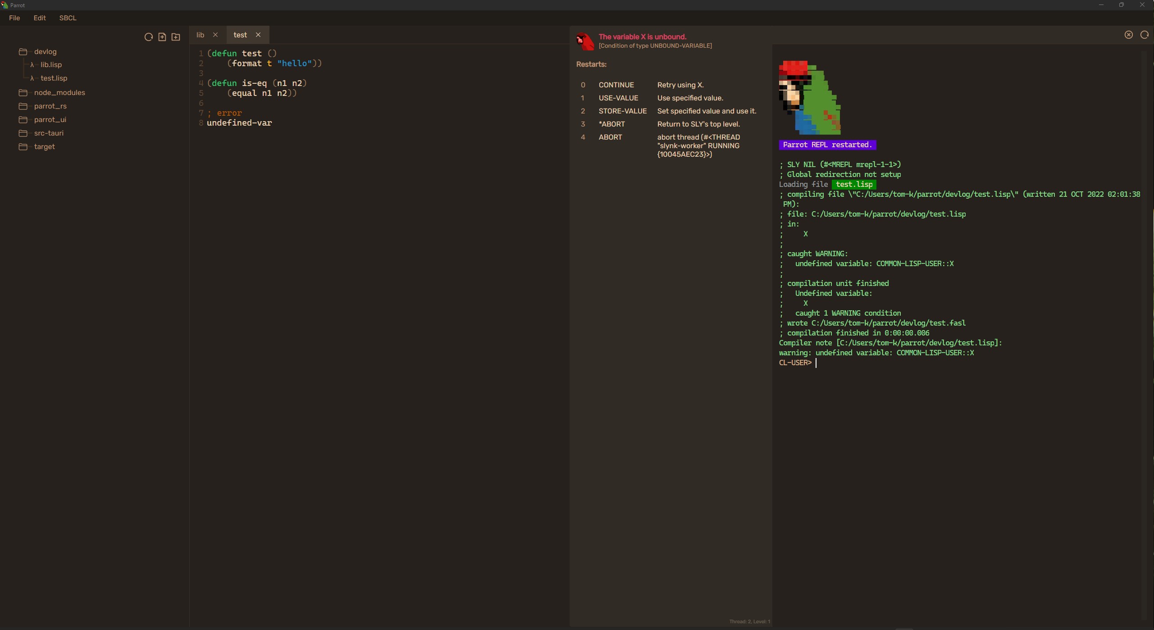Screen dimensions: 1154x630
Task: Click the circled X icon in REPL header
Action: coord(1128,35)
